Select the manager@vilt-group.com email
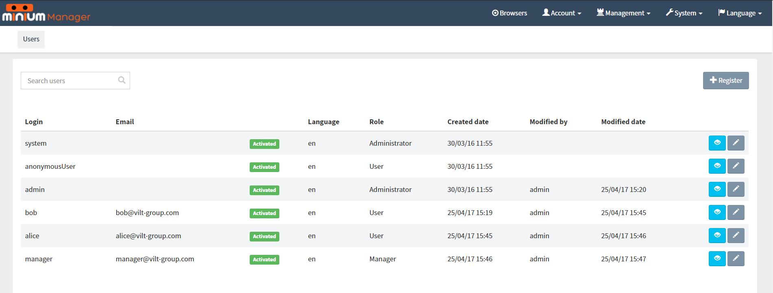 pyautogui.click(x=155, y=259)
